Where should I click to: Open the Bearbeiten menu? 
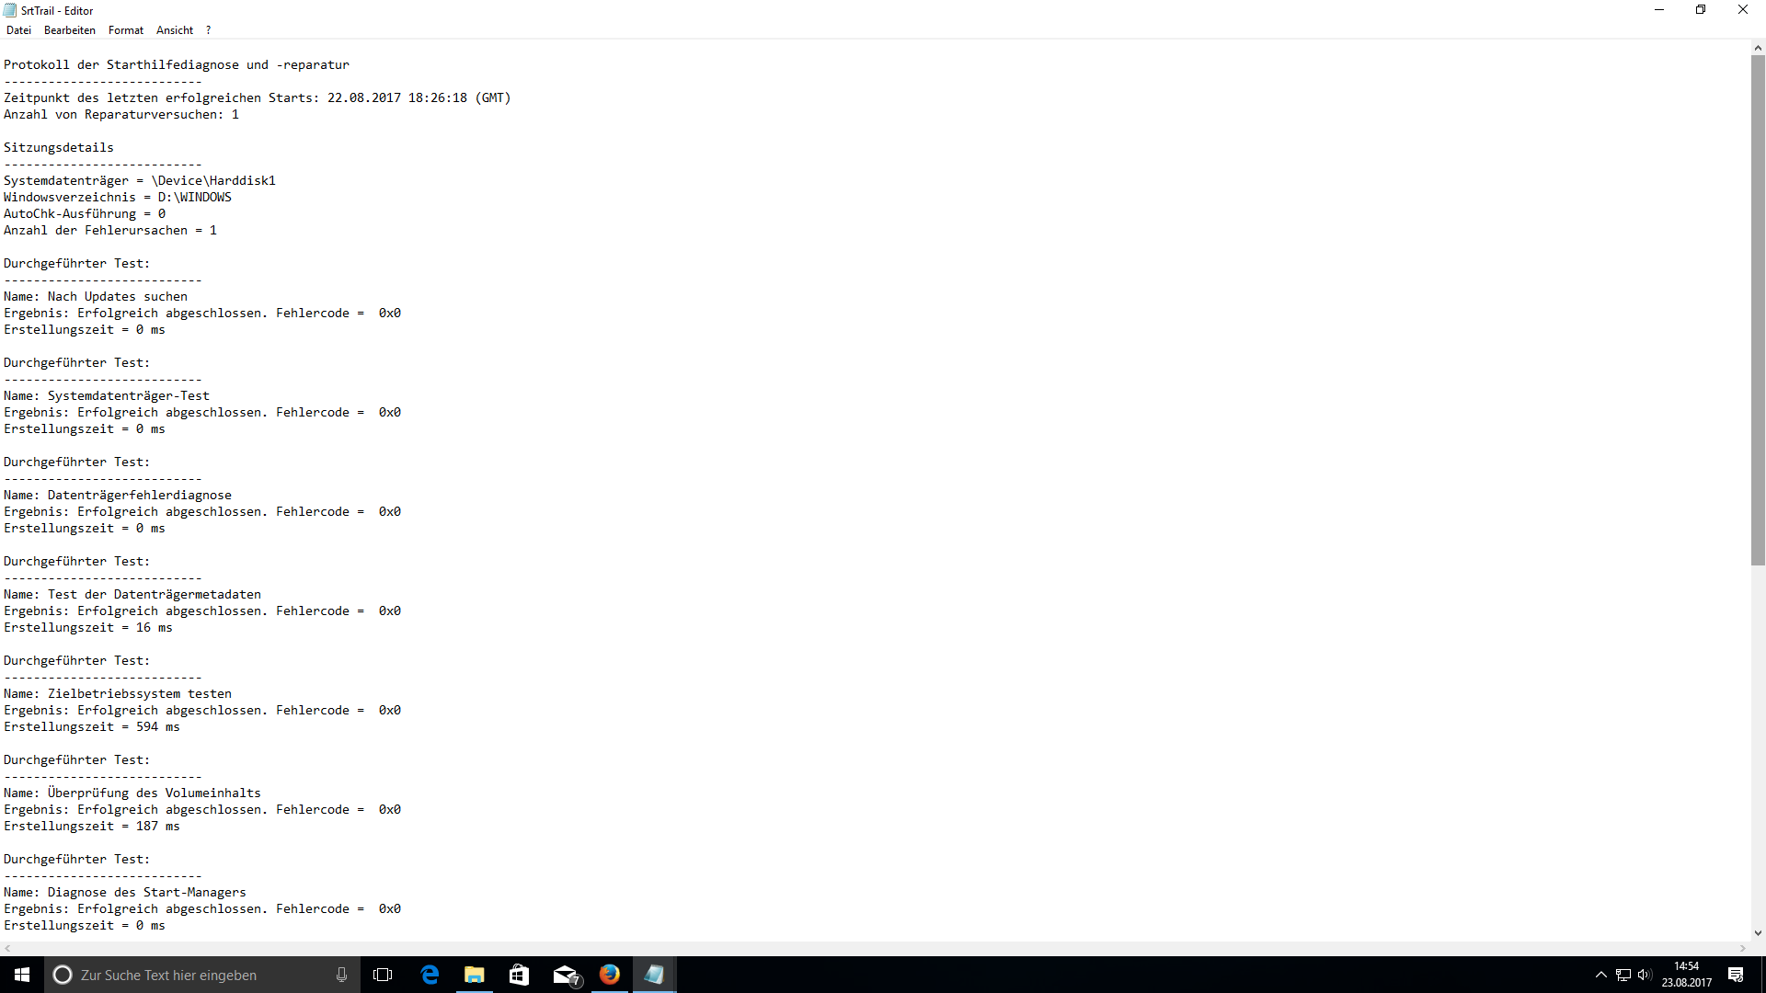[70, 30]
